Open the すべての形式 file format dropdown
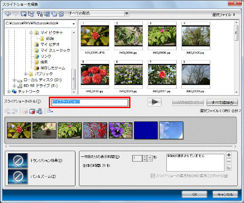The image size is (244, 203). coord(127,14)
